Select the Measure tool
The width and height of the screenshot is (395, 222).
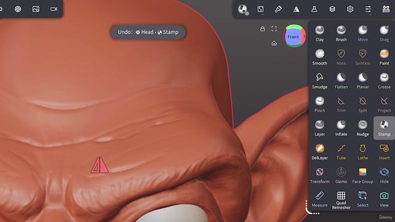[320, 199]
